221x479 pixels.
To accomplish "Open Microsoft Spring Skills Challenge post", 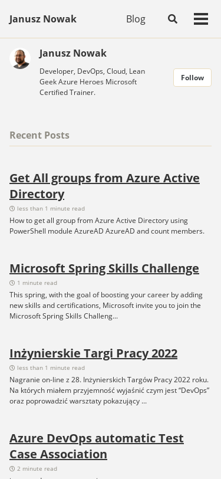I will click(104, 268).
